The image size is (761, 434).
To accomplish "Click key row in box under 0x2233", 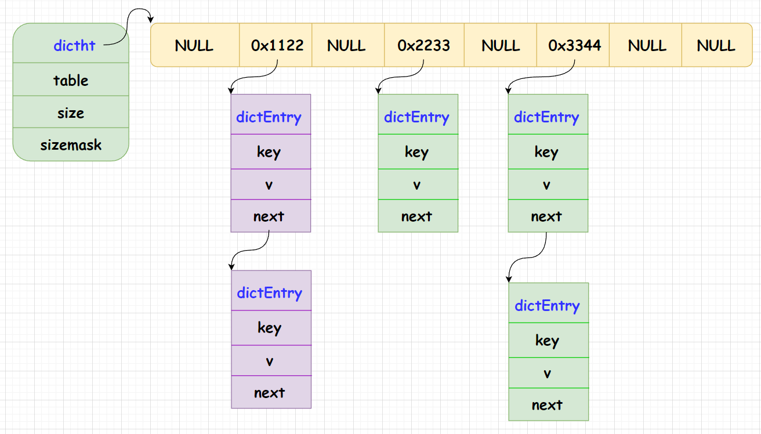I will click(418, 151).
